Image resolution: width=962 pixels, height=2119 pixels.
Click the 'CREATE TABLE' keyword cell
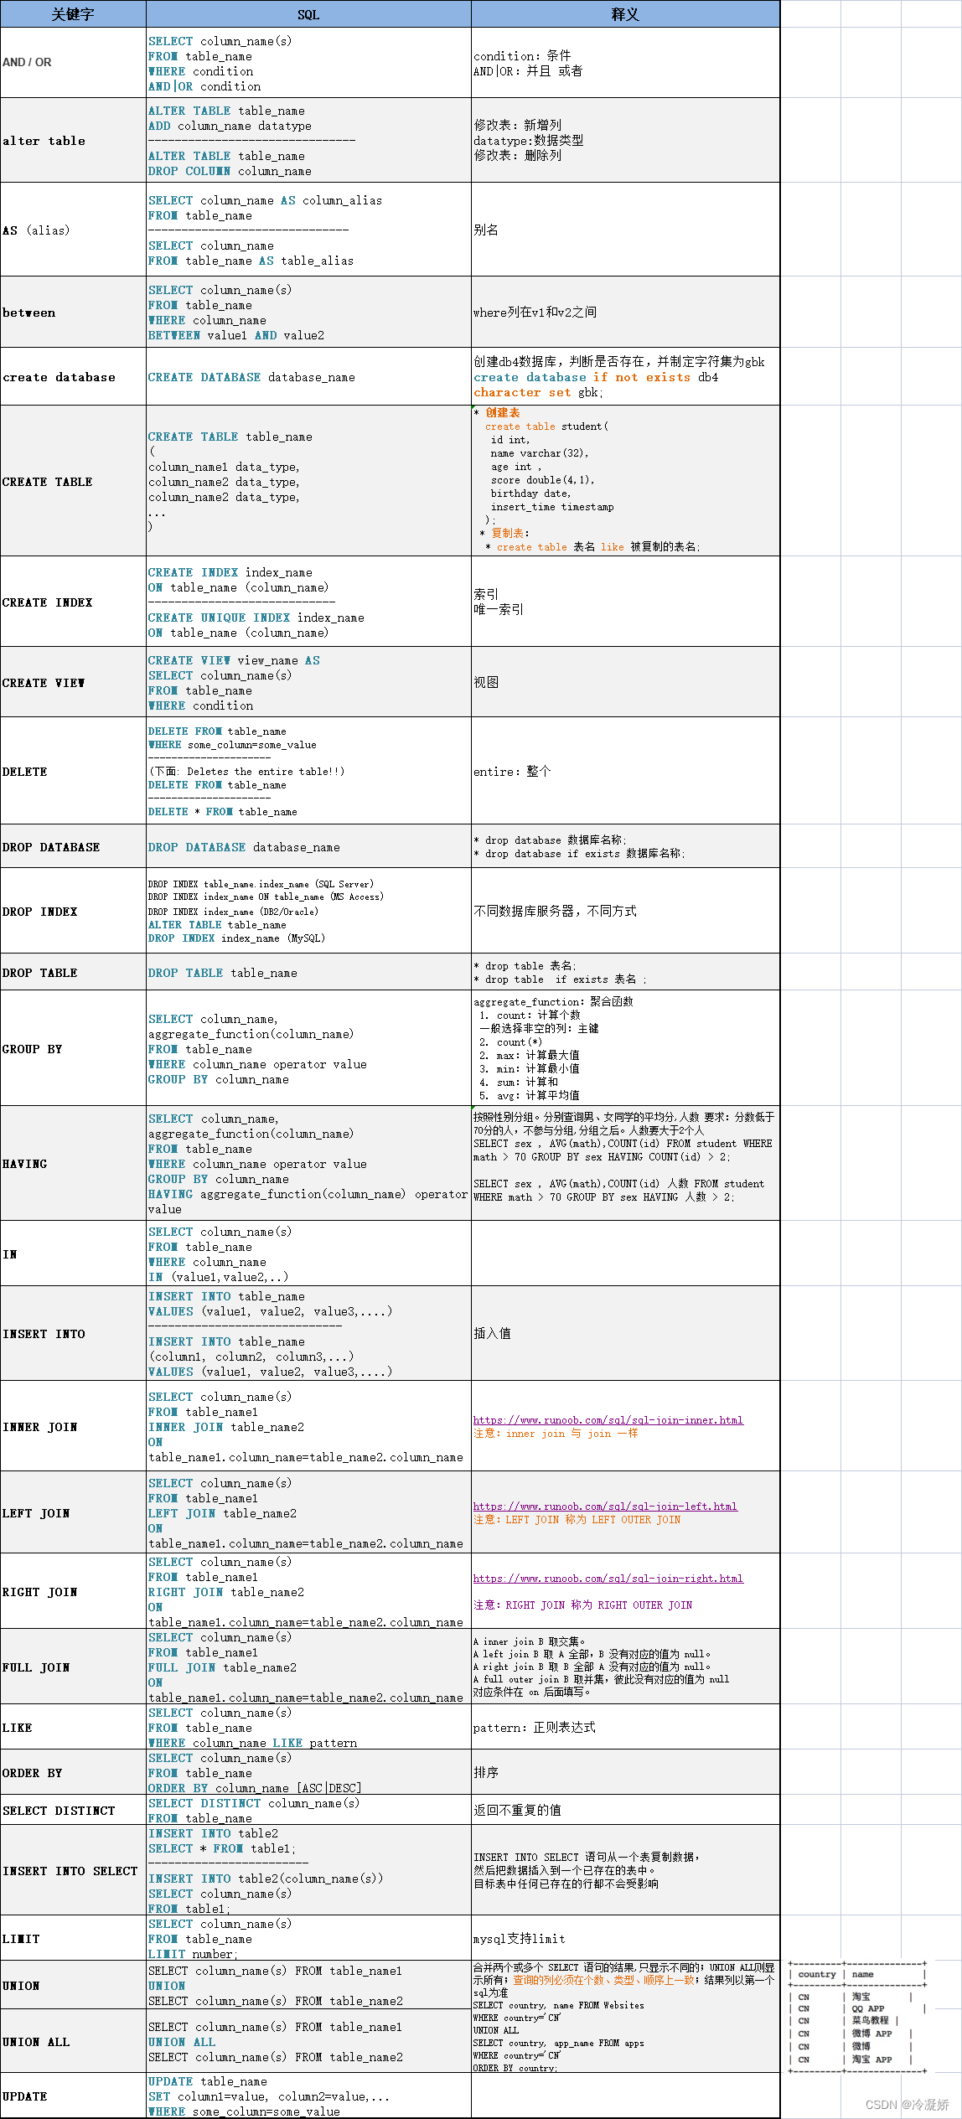(73, 481)
